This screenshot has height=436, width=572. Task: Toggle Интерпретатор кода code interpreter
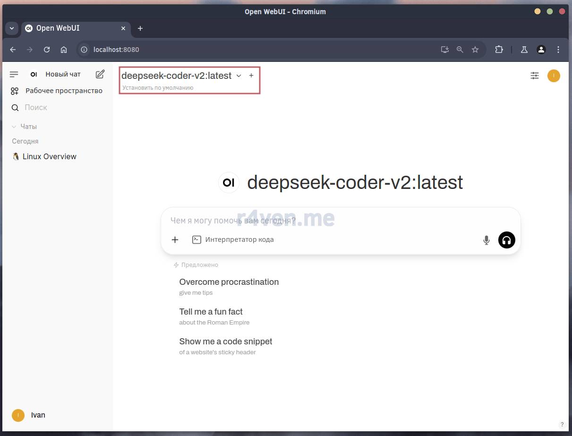233,239
